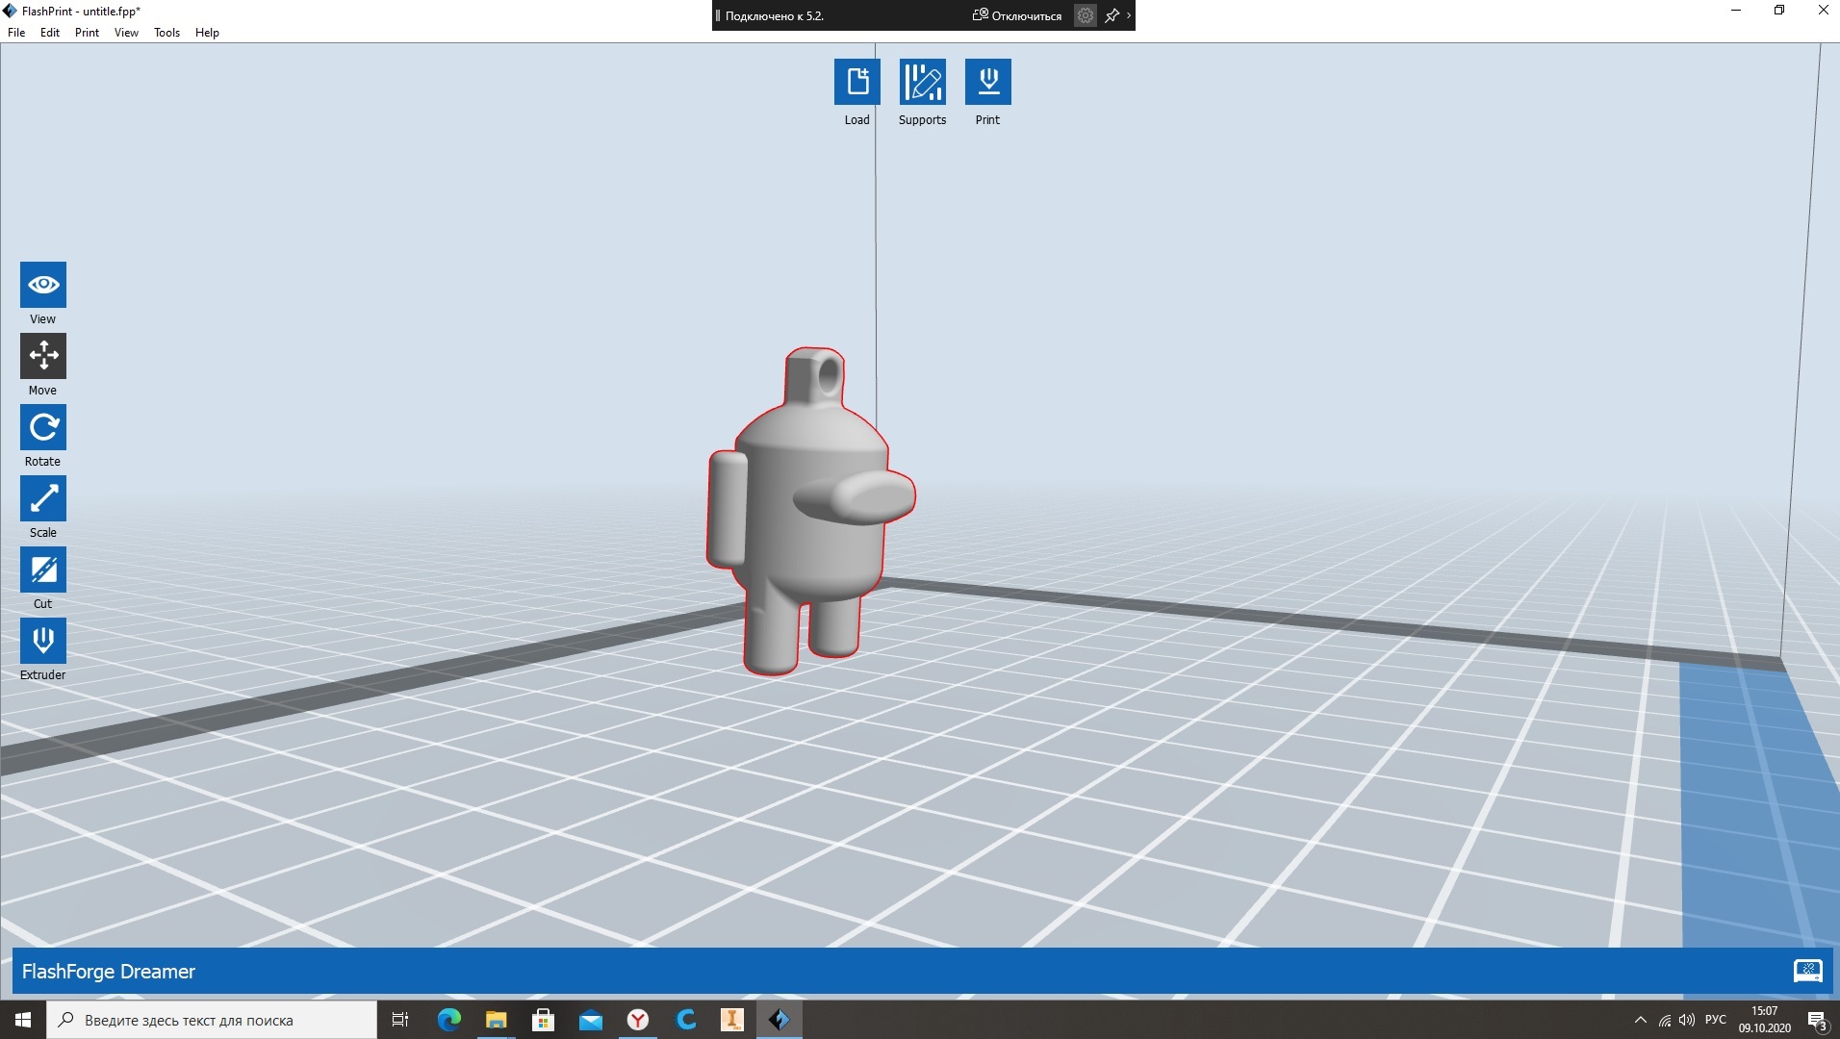Open the Windows notification center
Viewport: 1840px width, 1039px height.
click(1817, 1020)
